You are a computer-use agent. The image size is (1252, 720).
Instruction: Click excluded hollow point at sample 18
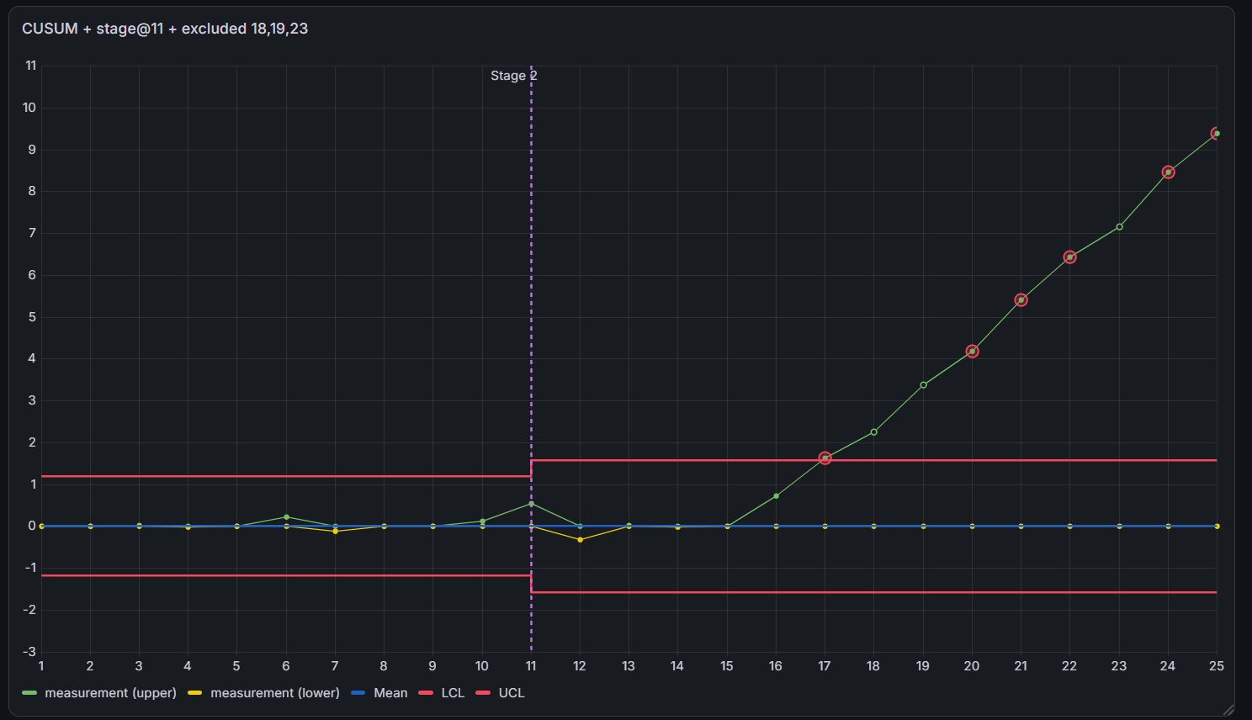pyautogui.click(x=873, y=432)
